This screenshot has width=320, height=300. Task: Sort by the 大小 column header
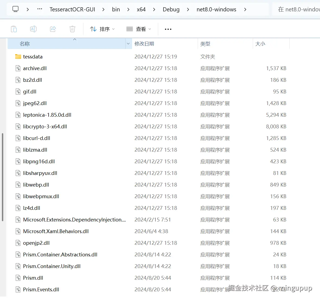271,44
